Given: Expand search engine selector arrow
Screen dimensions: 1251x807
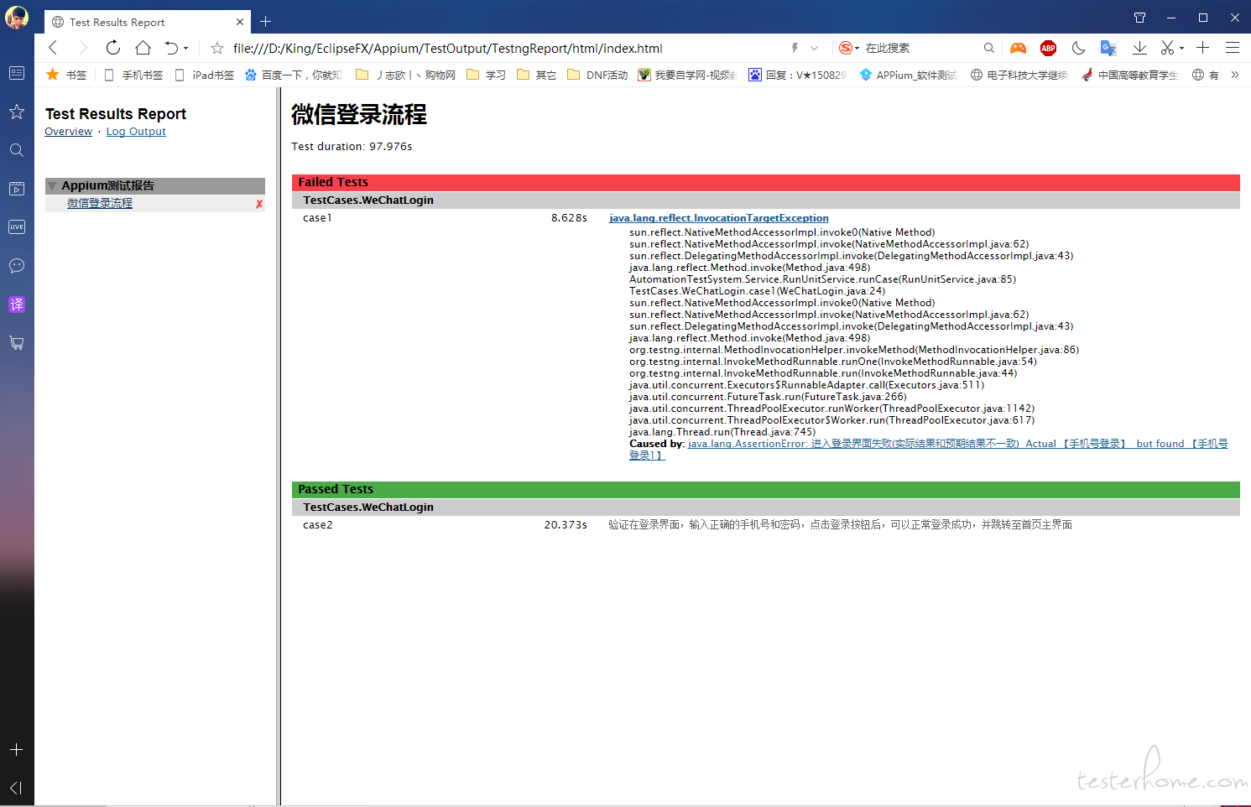Looking at the screenshot, I should [857, 49].
